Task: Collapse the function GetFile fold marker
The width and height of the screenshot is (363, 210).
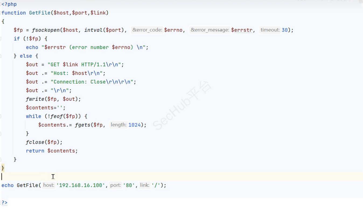Action: click(x=1, y=13)
